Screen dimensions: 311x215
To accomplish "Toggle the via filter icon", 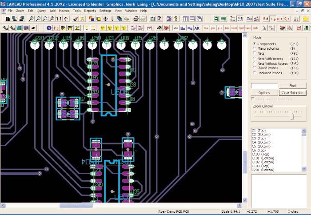I will tap(206, 28).
